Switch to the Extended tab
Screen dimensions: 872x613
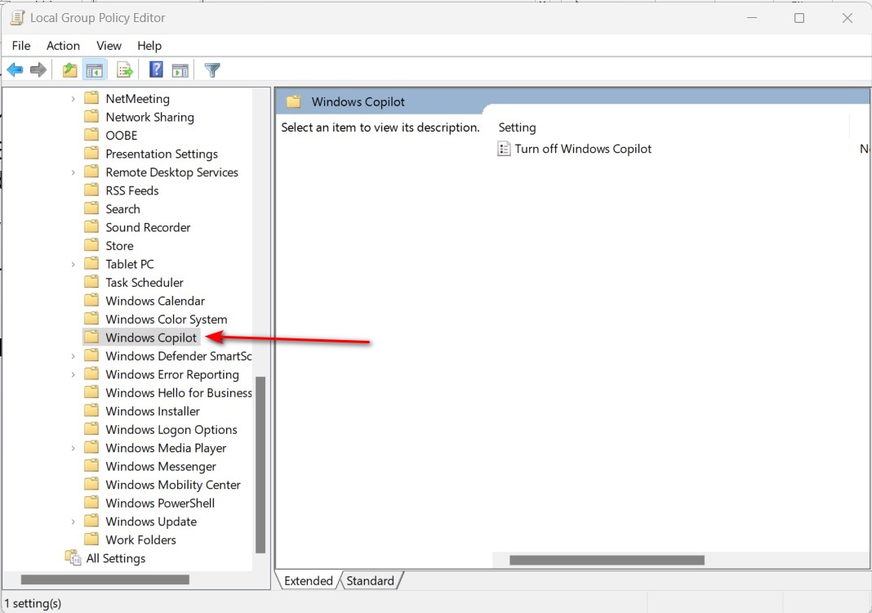click(x=308, y=580)
